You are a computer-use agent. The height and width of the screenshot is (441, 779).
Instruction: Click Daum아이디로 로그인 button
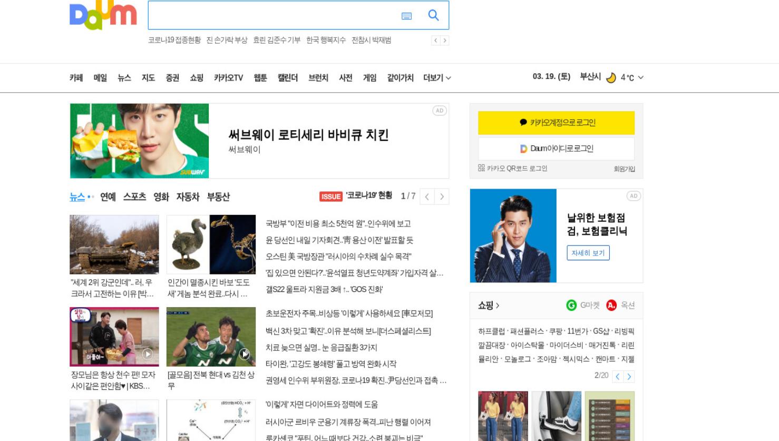click(556, 149)
